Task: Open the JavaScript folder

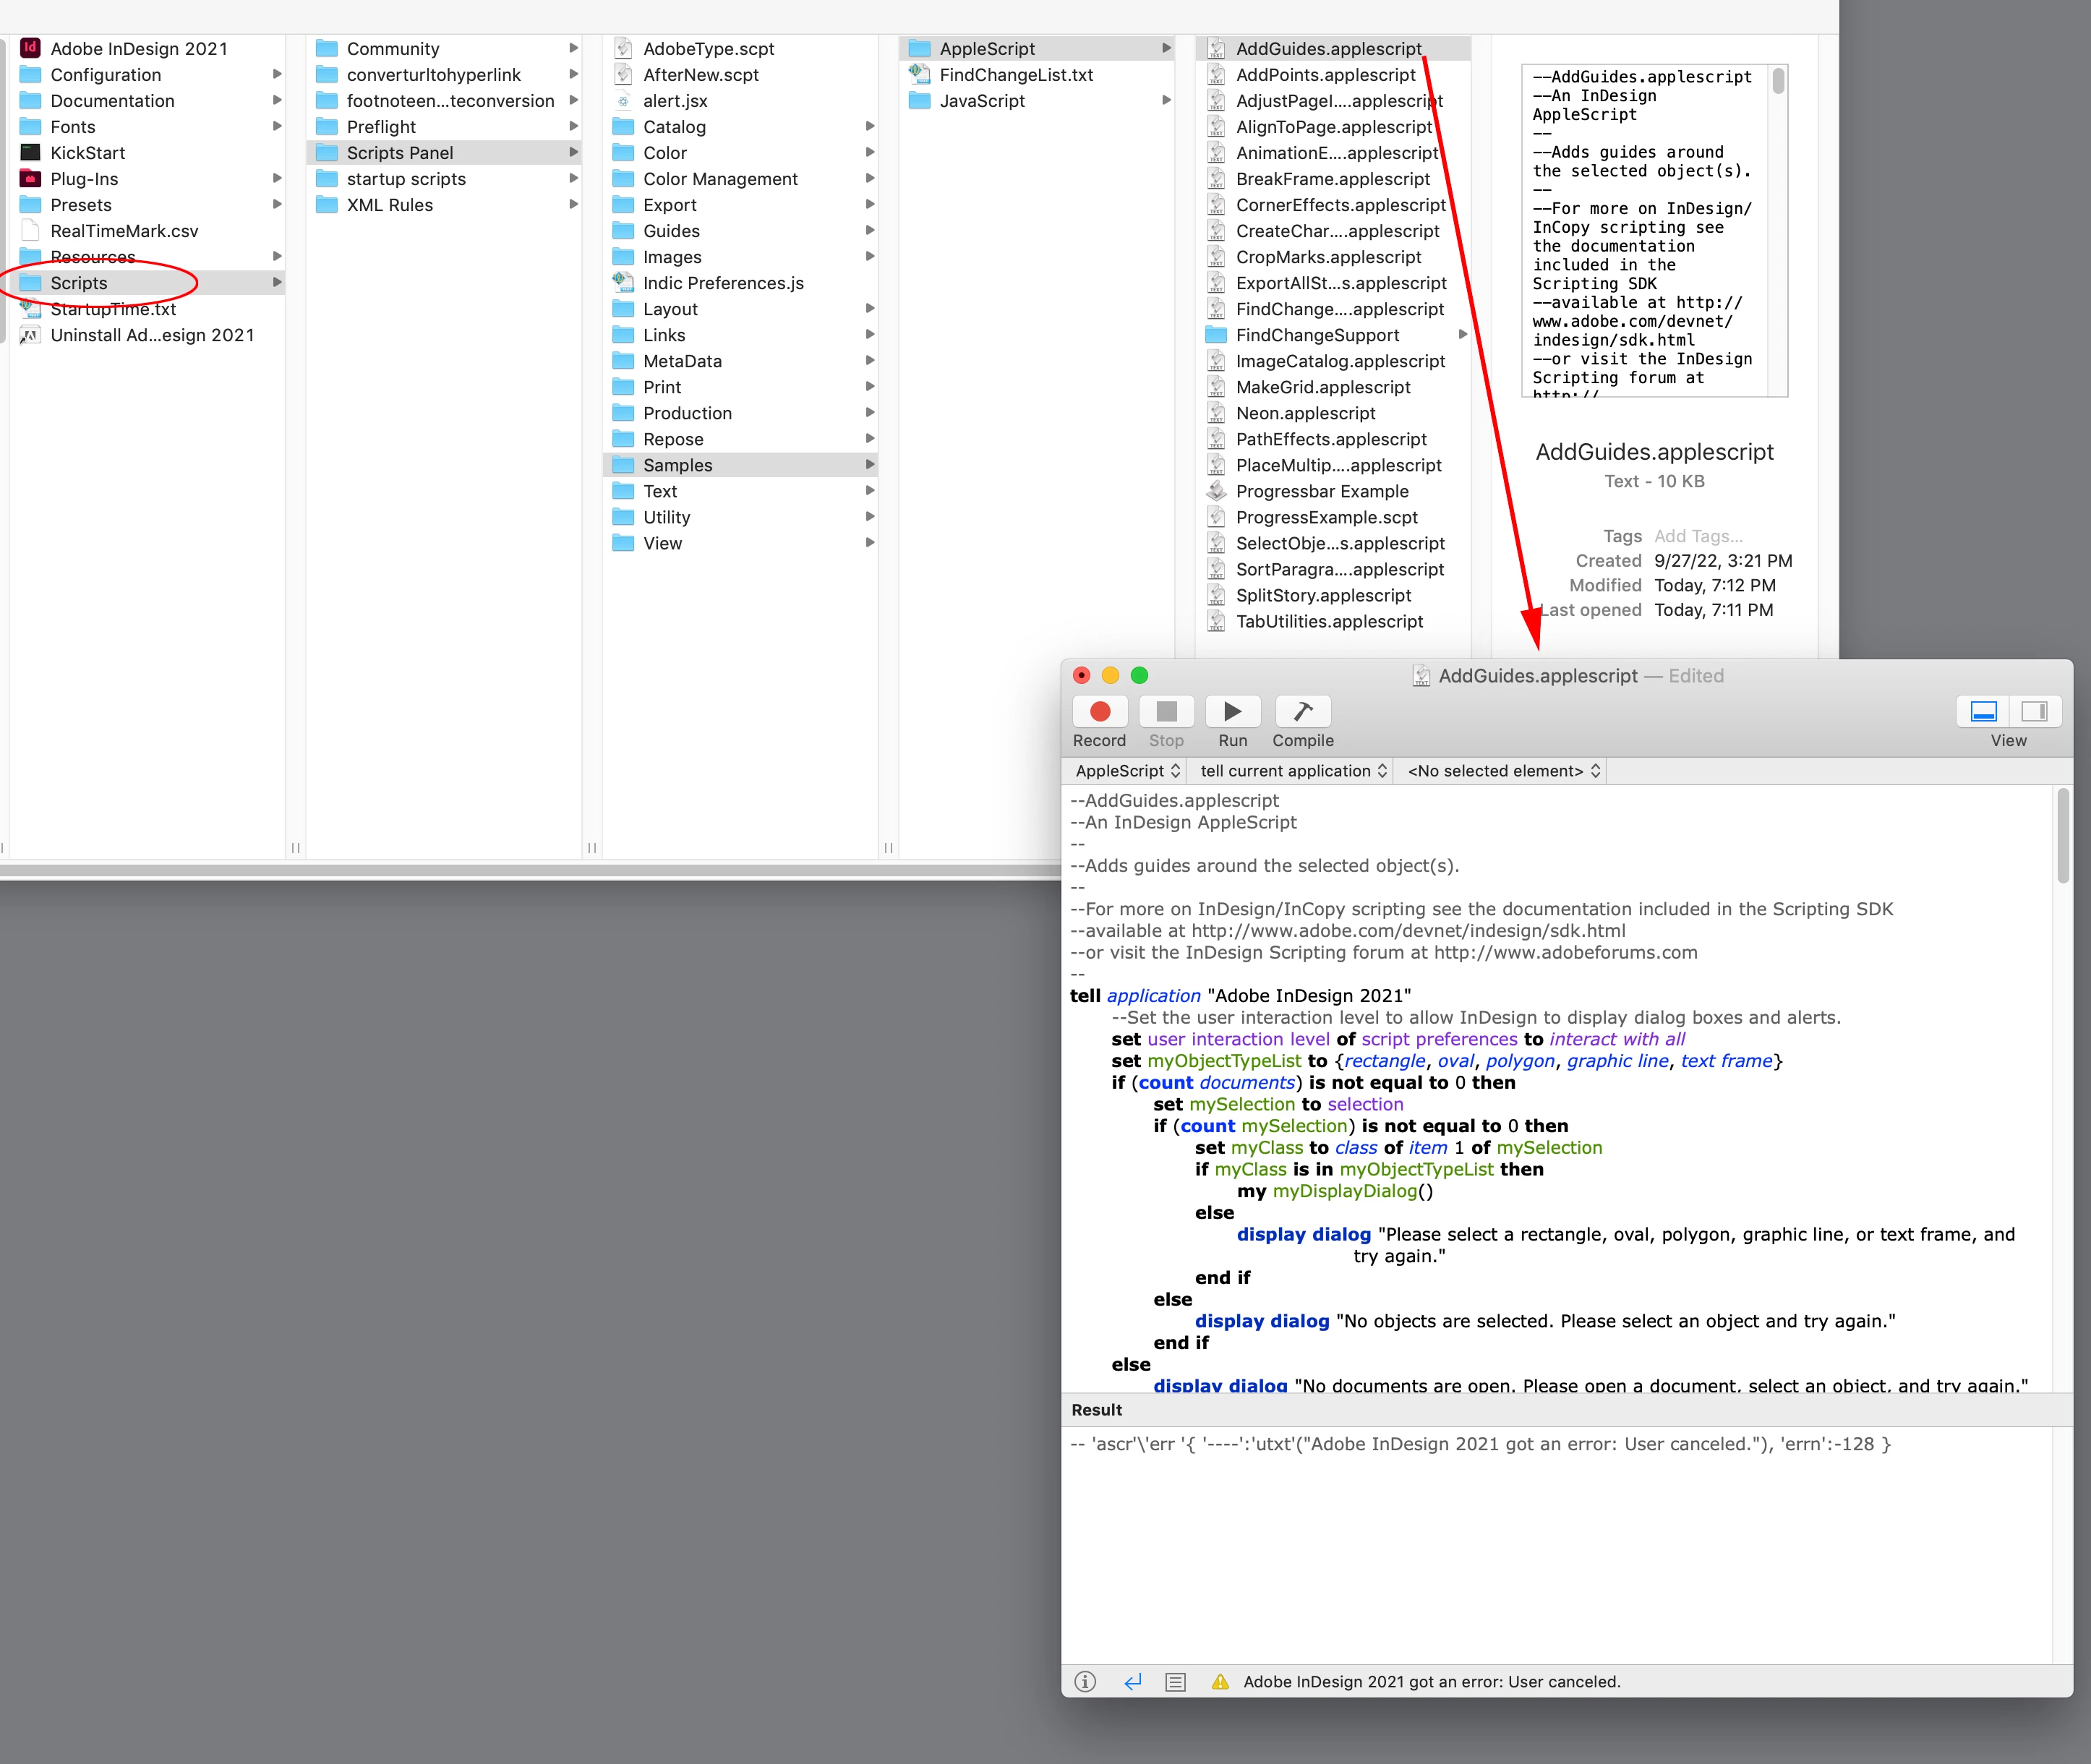Action: point(982,101)
